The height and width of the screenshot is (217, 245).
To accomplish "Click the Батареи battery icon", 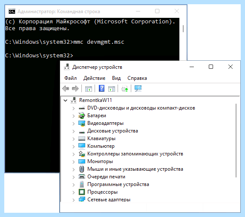I will (x=82, y=116).
